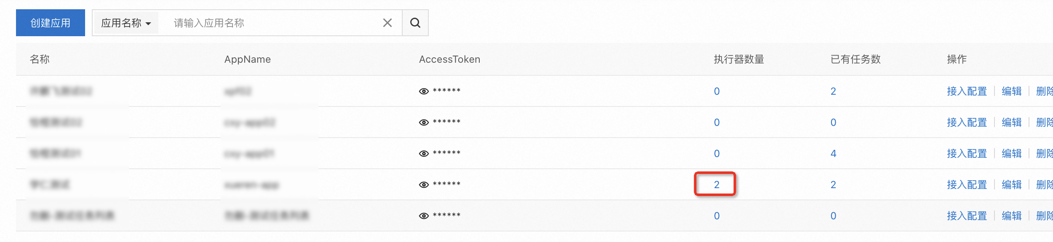Screen dimensions: 1053x242
Task: Click 编辑 in the fourth row
Action: pyautogui.click(x=1011, y=185)
